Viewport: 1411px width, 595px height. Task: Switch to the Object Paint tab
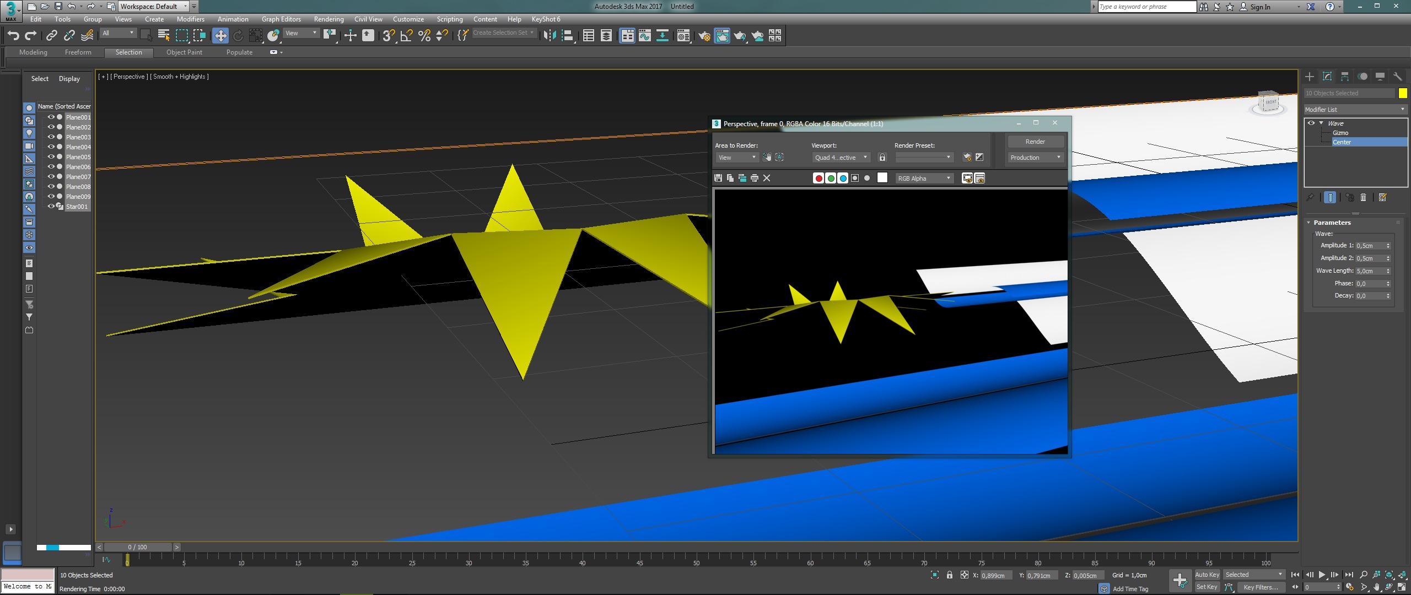pos(184,52)
